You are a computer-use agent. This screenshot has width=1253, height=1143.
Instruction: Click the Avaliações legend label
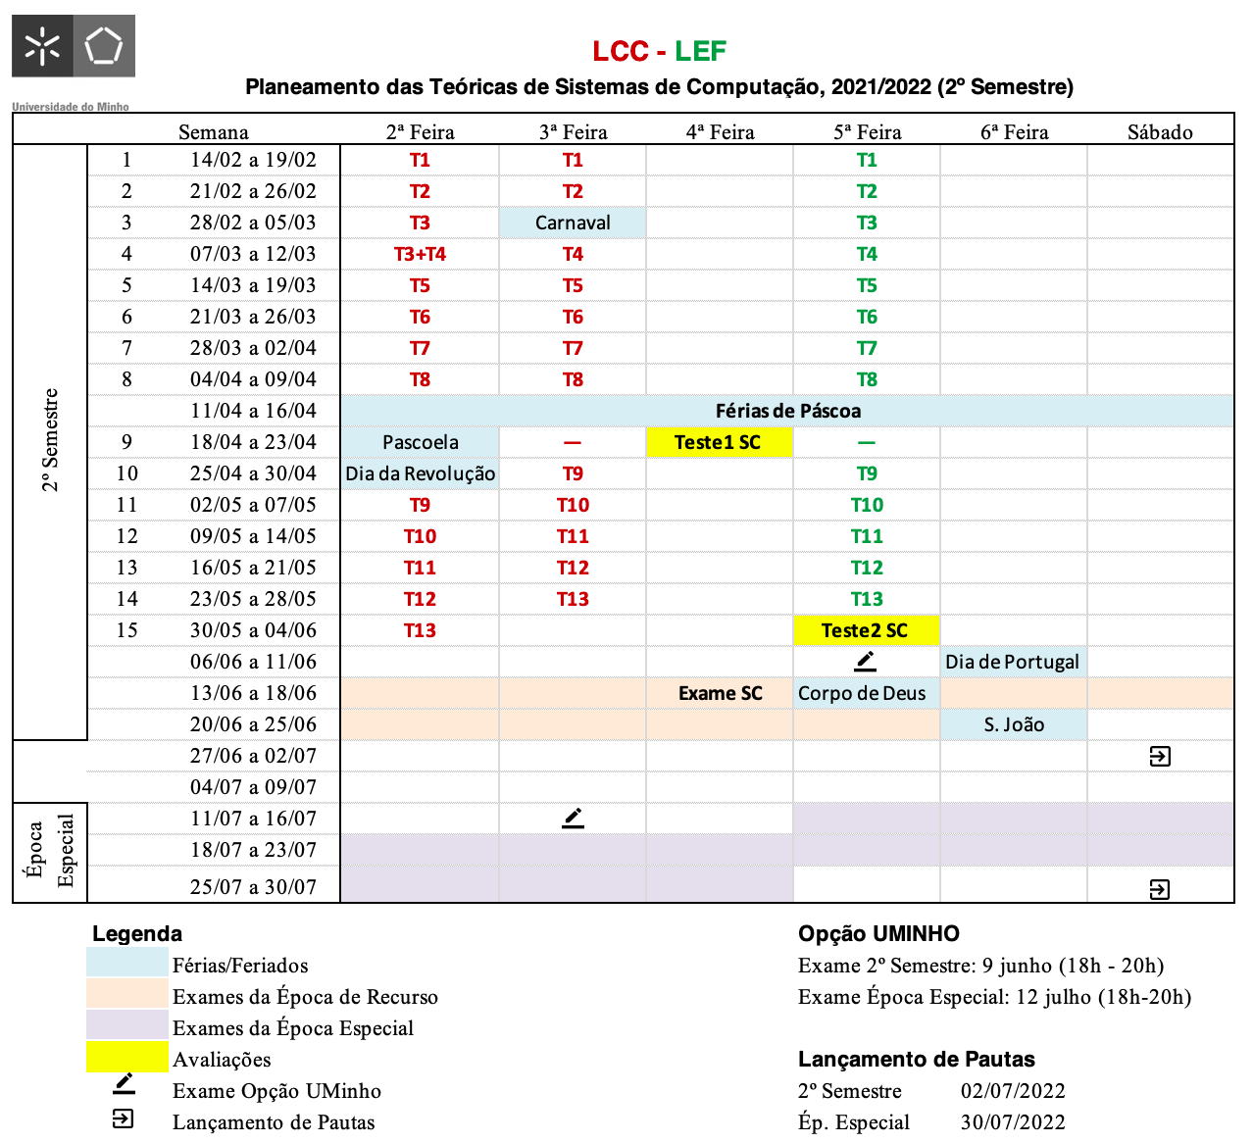pyautogui.click(x=222, y=1060)
